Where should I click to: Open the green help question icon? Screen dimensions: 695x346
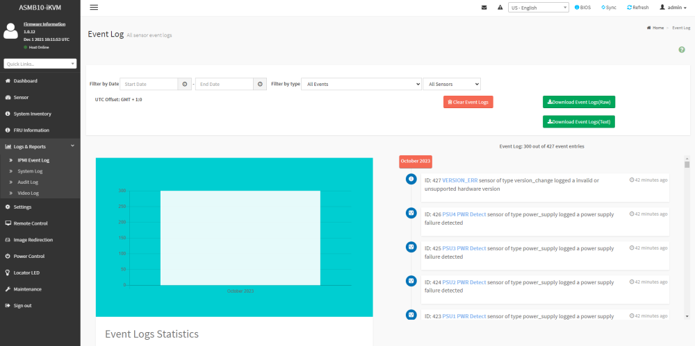point(682,49)
